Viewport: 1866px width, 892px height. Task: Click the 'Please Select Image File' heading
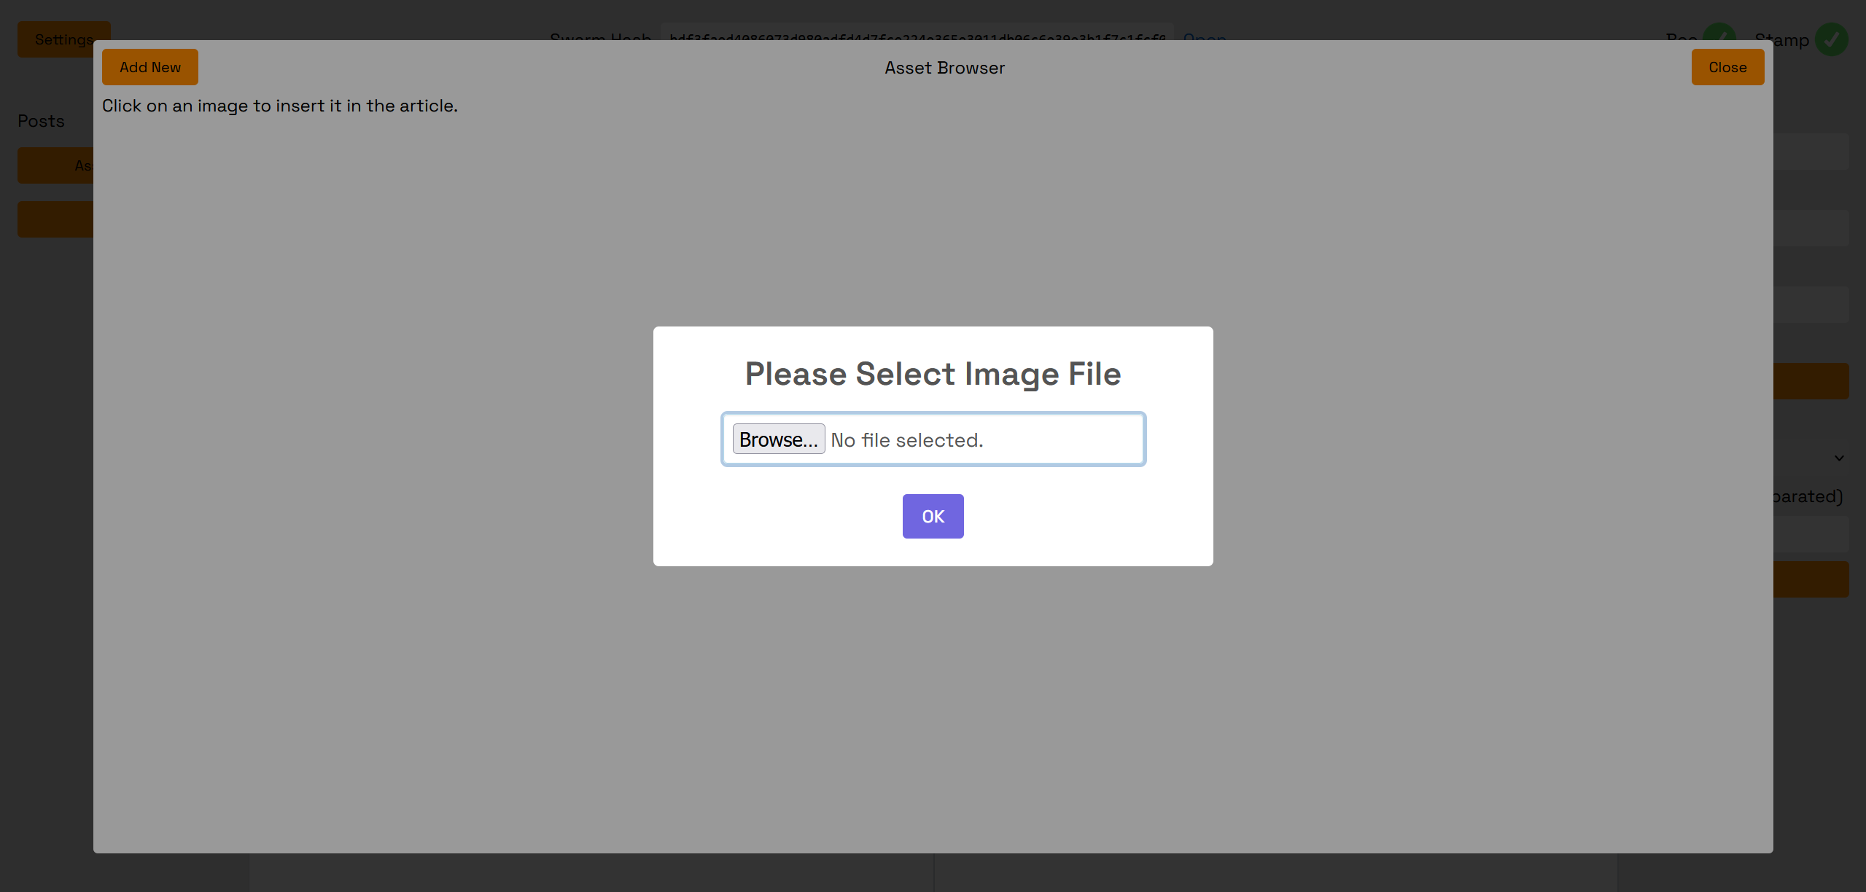click(x=933, y=374)
